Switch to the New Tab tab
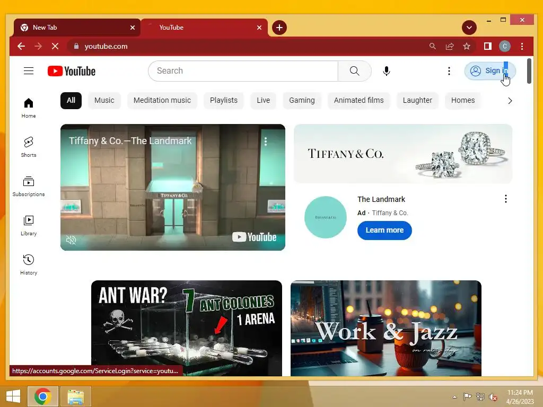 77,28
